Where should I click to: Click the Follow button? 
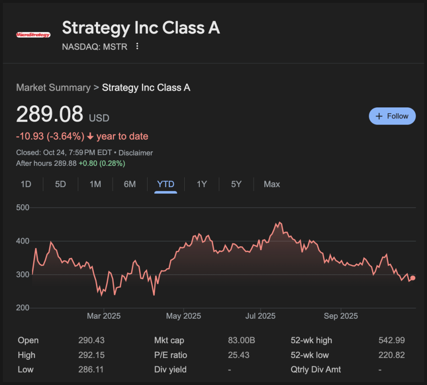pyautogui.click(x=392, y=116)
